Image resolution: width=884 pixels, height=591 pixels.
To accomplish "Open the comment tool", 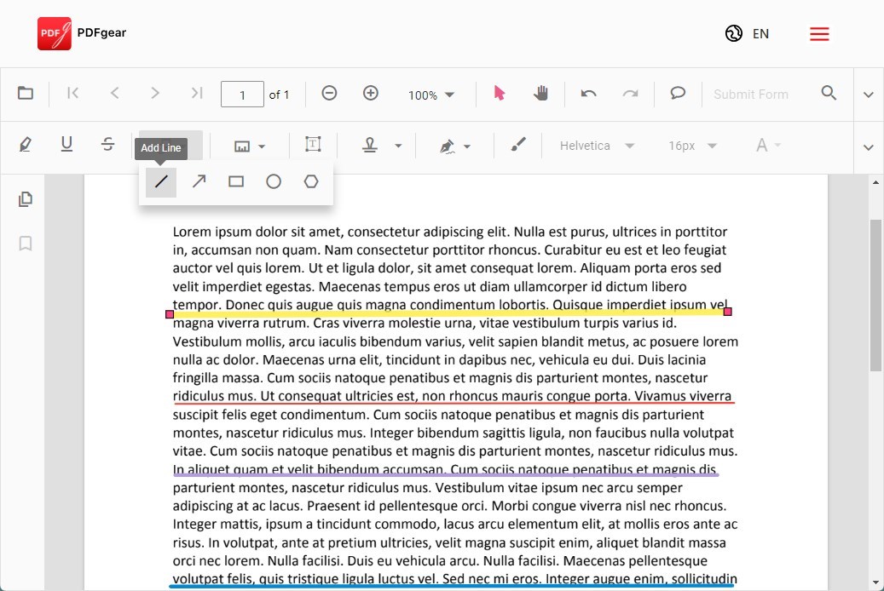I will coord(678,94).
